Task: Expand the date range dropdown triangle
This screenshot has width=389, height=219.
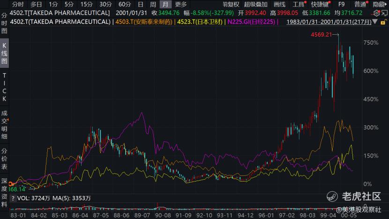Action: (x=375, y=22)
